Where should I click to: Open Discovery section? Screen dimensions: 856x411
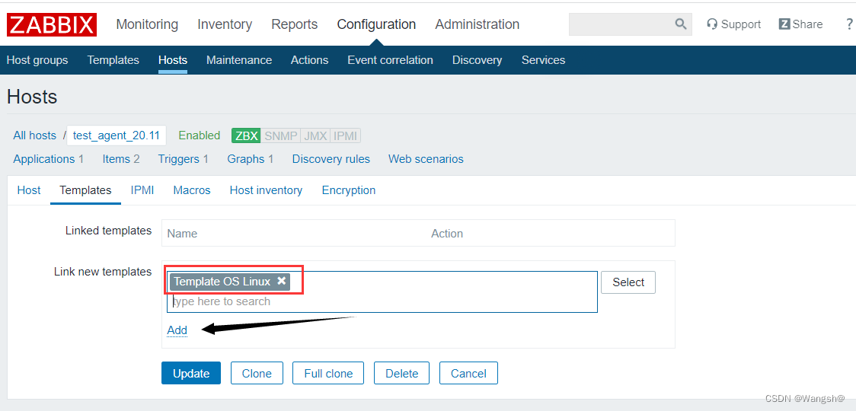coord(478,60)
